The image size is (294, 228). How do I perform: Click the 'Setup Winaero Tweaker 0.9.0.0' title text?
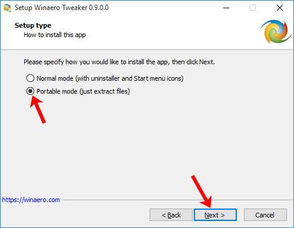(61, 8)
